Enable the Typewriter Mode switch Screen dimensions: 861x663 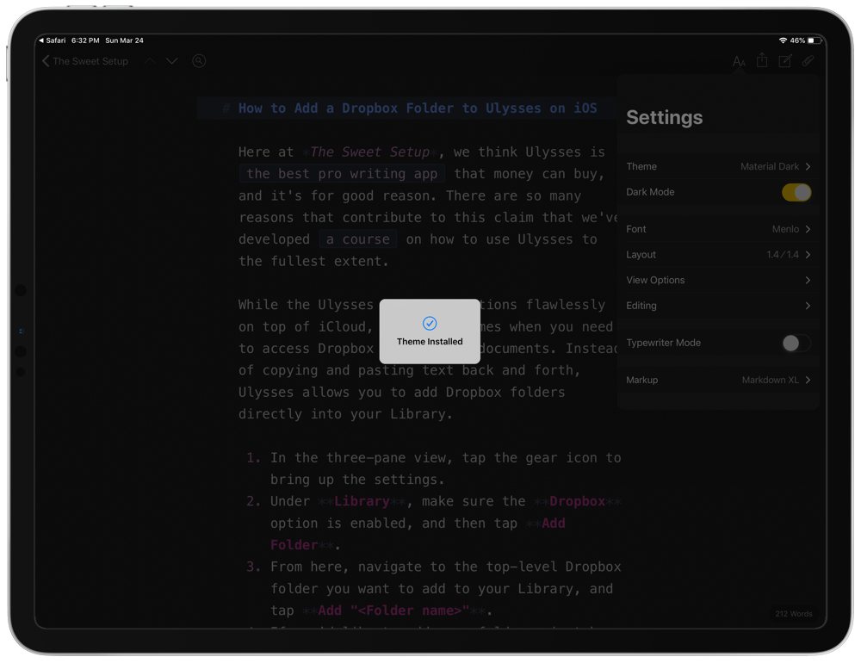(x=796, y=343)
